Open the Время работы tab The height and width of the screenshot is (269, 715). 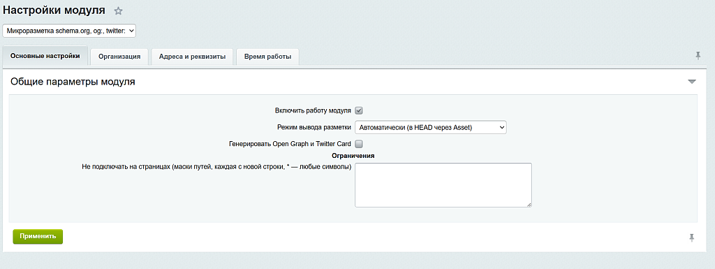click(x=267, y=57)
